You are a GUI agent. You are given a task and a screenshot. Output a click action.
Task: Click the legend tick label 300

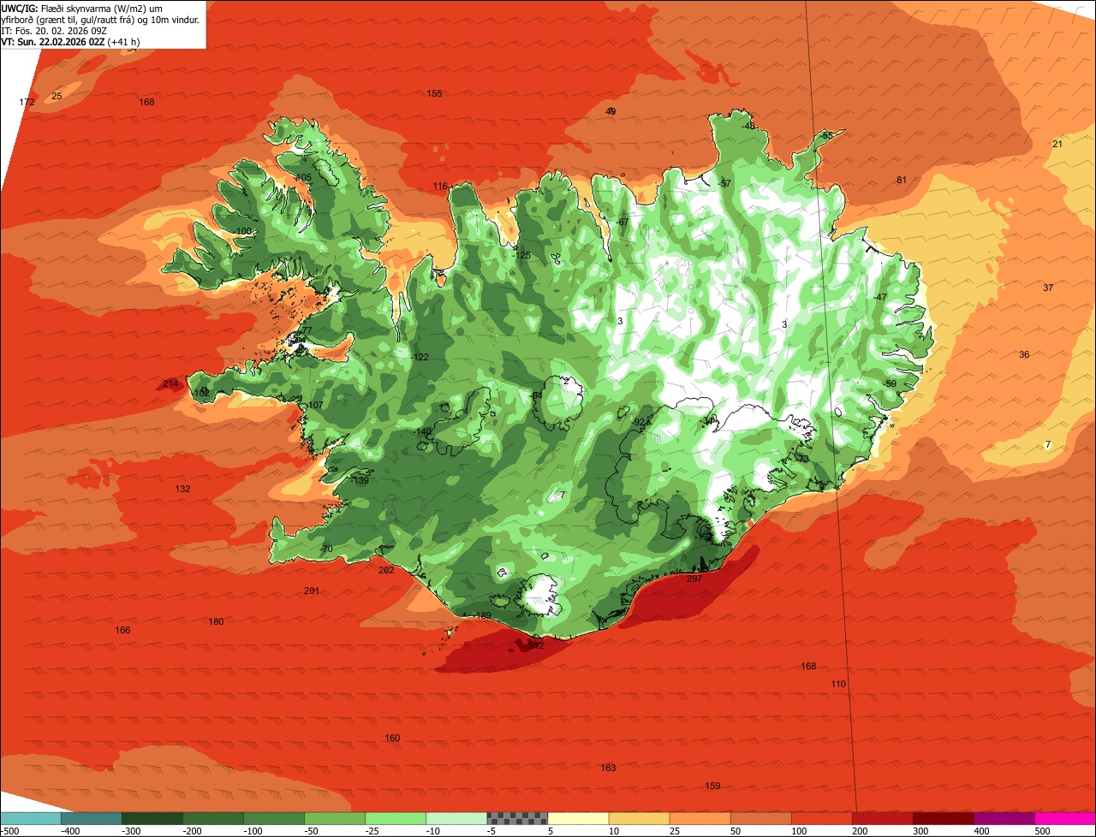pyautogui.click(x=920, y=831)
